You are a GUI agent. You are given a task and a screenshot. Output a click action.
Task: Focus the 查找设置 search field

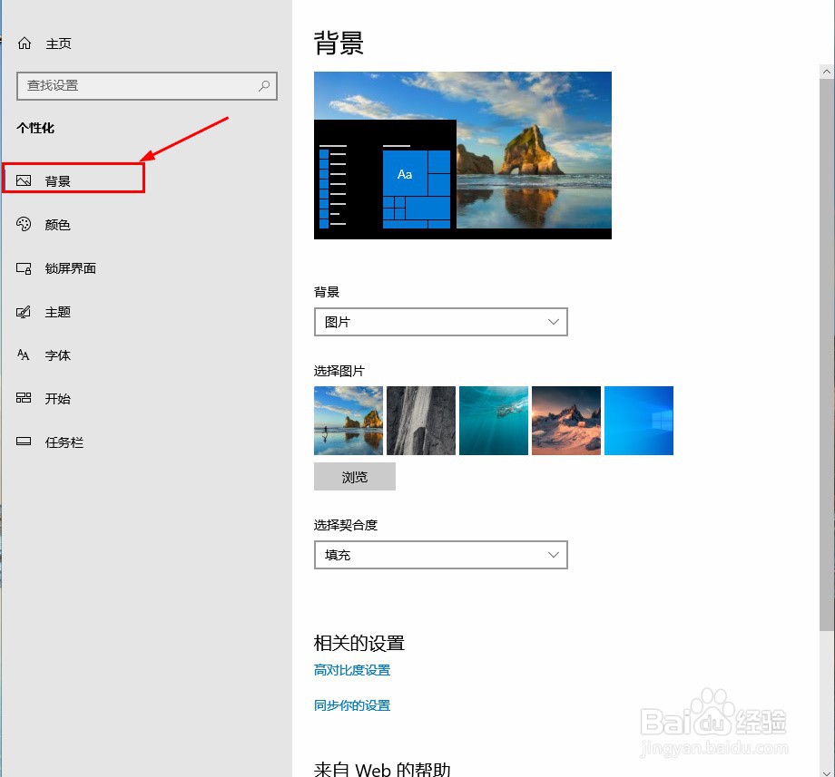[147, 85]
